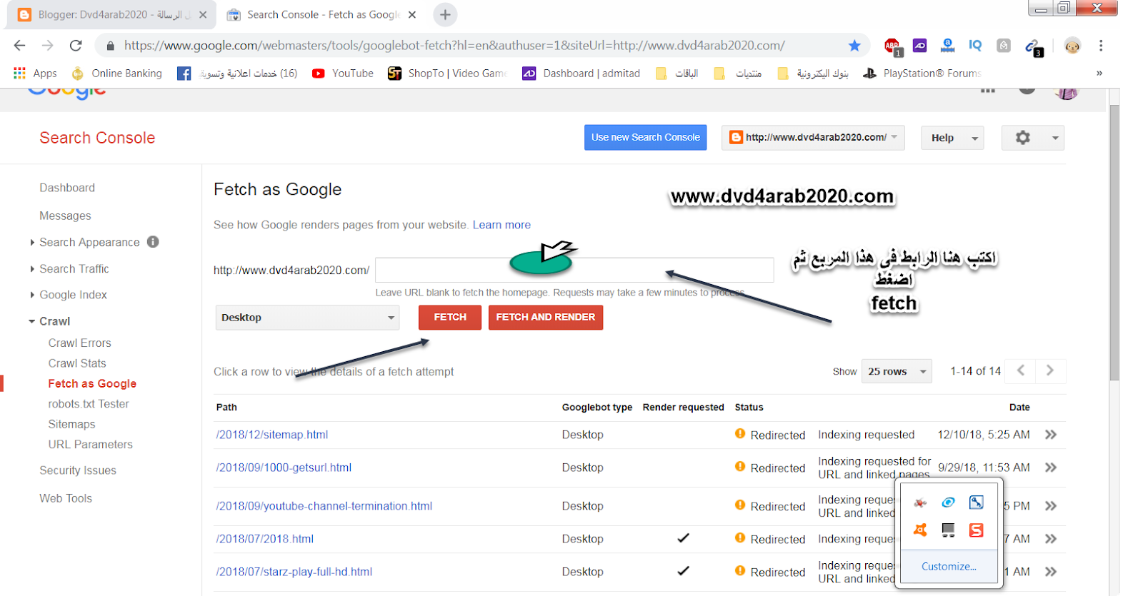
Task: Open the Desktop Googlebot type dropdown
Action: click(x=308, y=318)
